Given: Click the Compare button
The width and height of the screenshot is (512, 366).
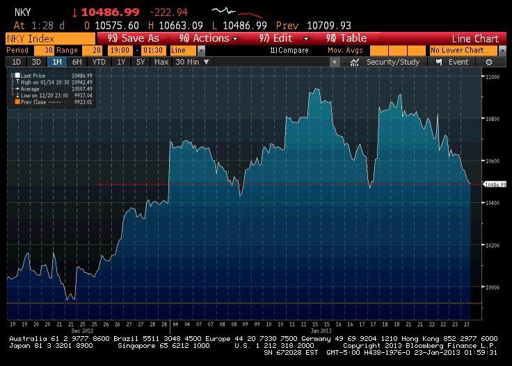Looking at the screenshot, I should 289,51.
